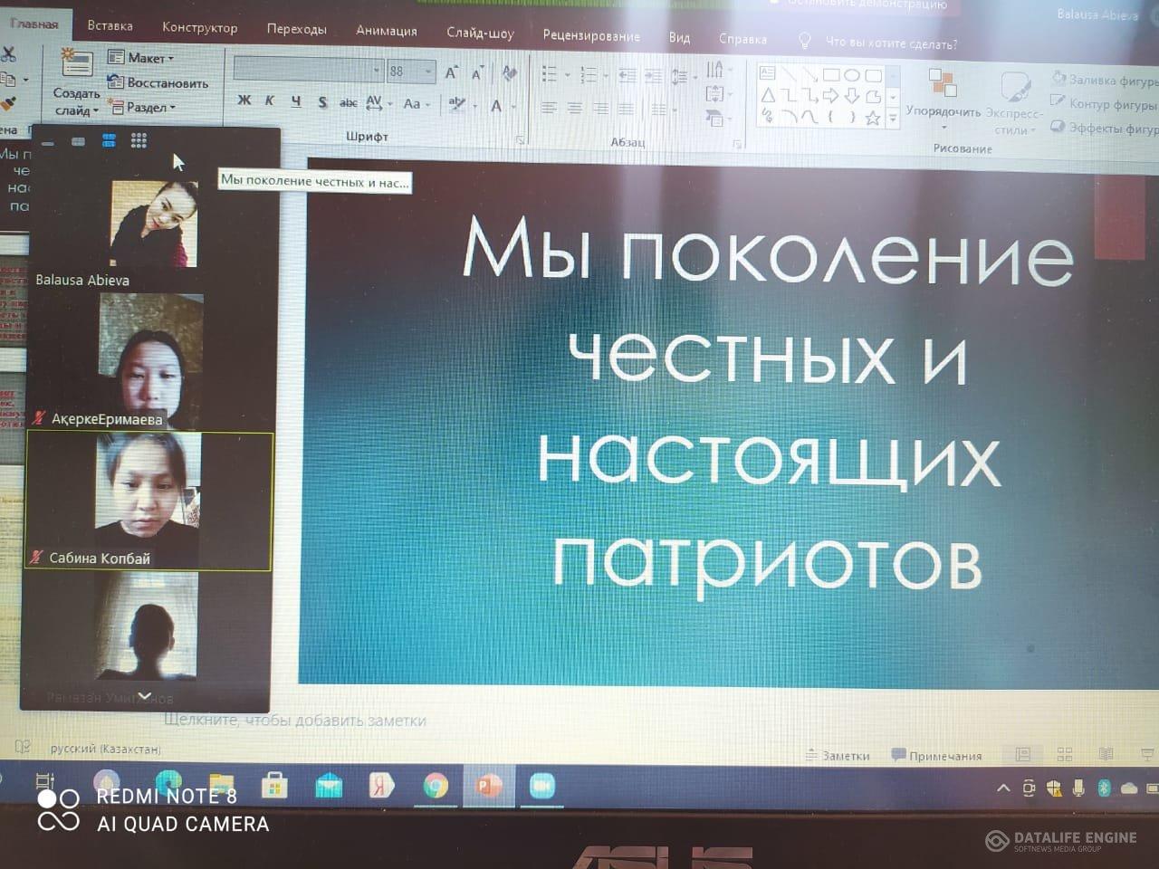Select the star shape in shapes gallery
The height and width of the screenshot is (869, 1159).
(x=873, y=118)
